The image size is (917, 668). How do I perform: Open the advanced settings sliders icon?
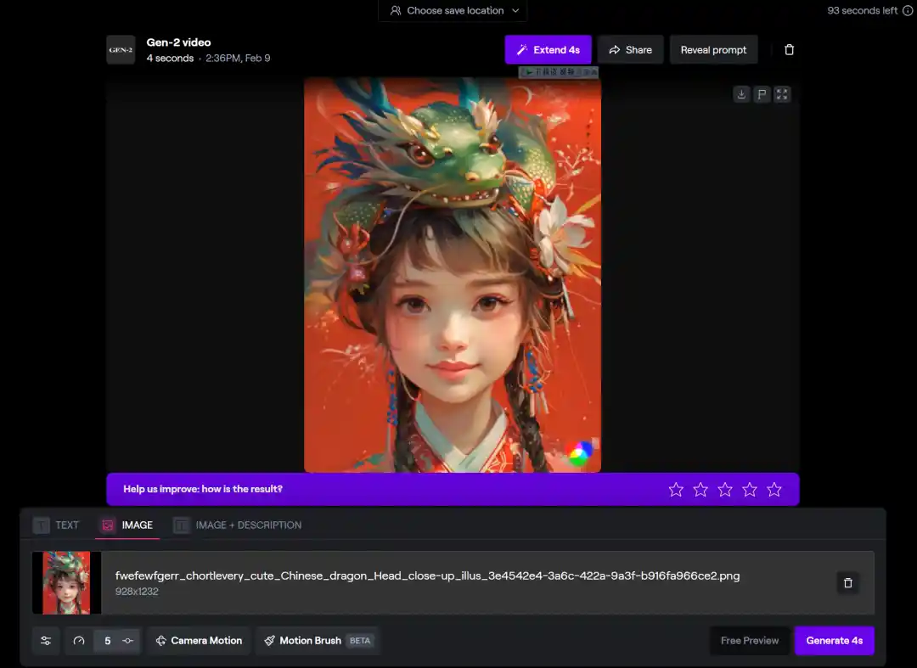pos(46,641)
